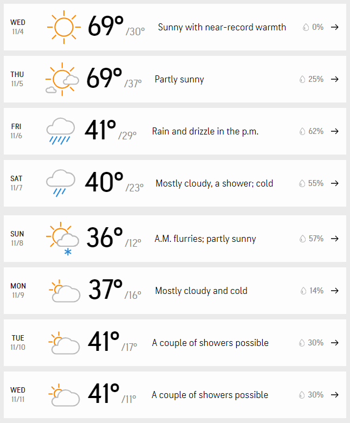
Task: Click the partly sunny icon for Thursday 11/5
Action: point(62,79)
